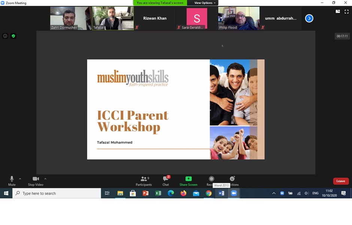352x225 pixels.
Task: Click the red Leave button
Action: (341, 181)
